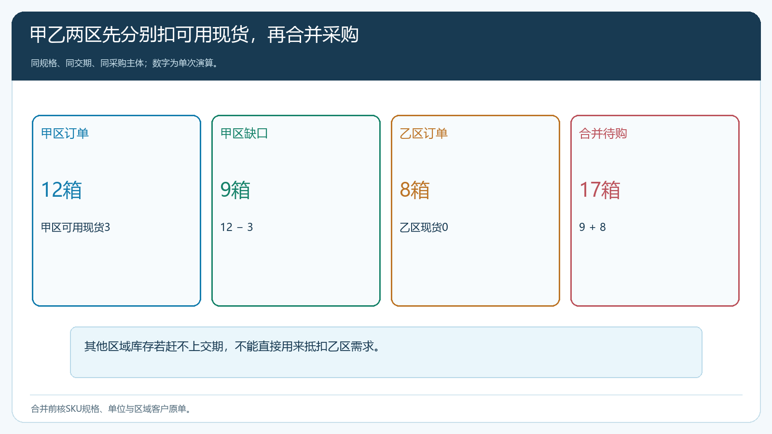Click the 甲区可用现货3 note
Image resolution: width=772 pixels, height=434 pixels.
(x=75, y=227)
